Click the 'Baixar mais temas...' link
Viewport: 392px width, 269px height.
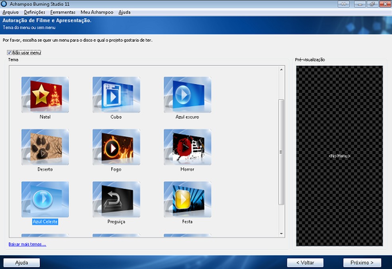pos(27,244)
